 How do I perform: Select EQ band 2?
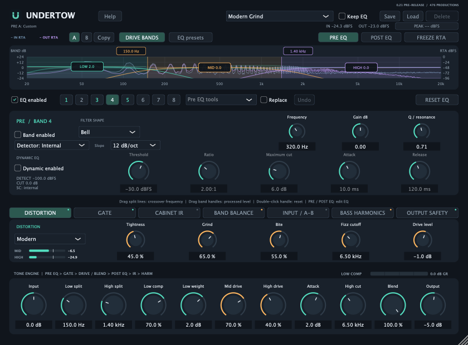pos(81,100)
